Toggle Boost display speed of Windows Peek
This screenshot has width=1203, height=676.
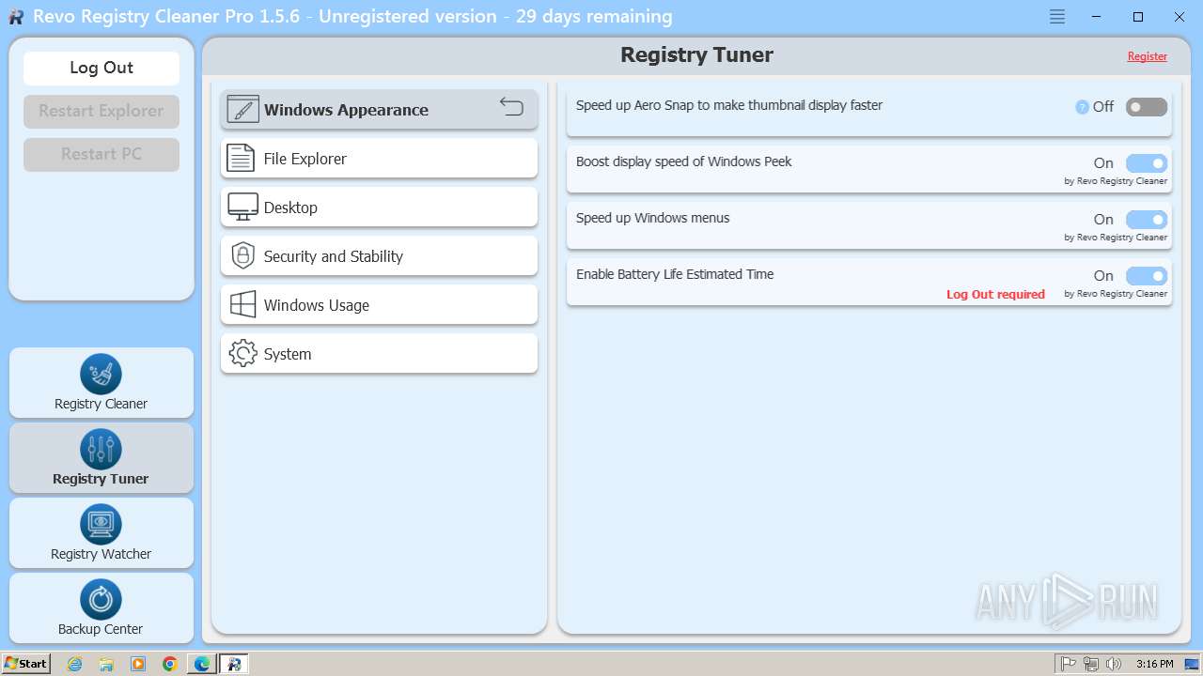[x=1147, y=163]
